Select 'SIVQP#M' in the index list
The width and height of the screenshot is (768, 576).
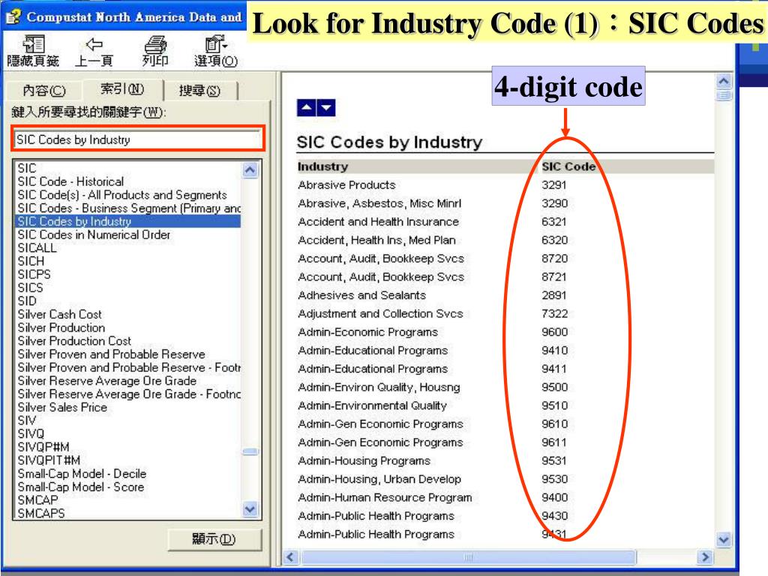(x=43, y=447)
